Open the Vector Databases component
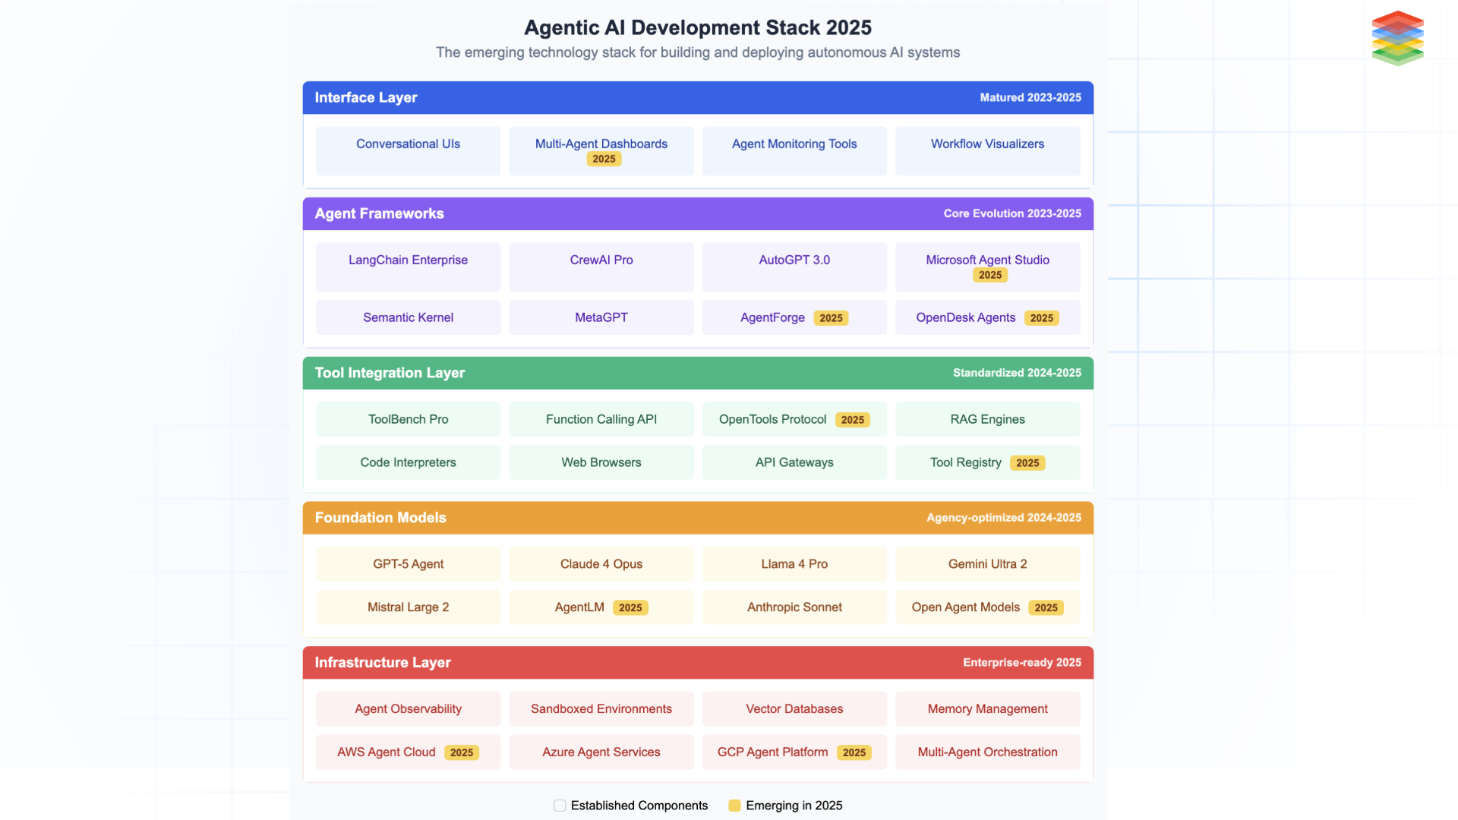Screen dimensions: 1458x820 pyautogui.click(x=794, y=708)
